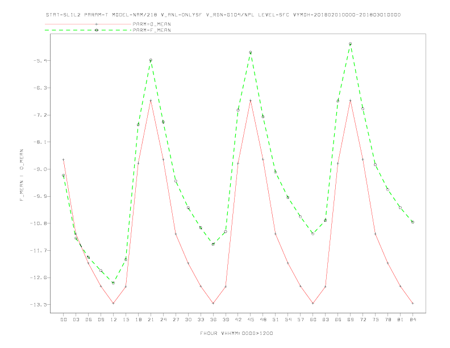Click the green dashed F_MEAN legend line sample
450x348 pixels.
click(x=88, y=30)
